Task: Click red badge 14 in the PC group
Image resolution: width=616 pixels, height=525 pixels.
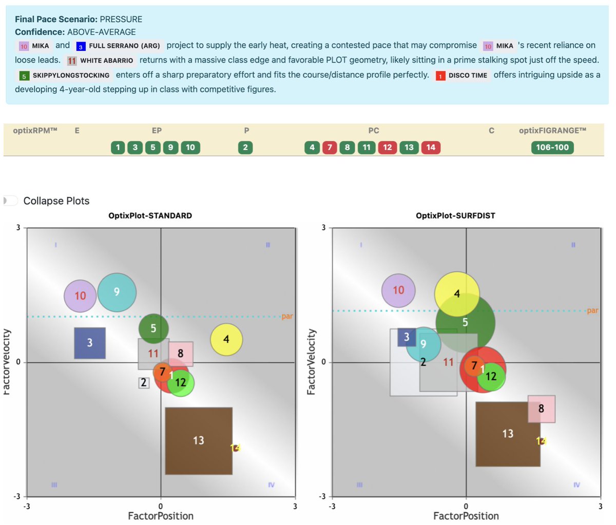Action: click(x=430, y=147)
